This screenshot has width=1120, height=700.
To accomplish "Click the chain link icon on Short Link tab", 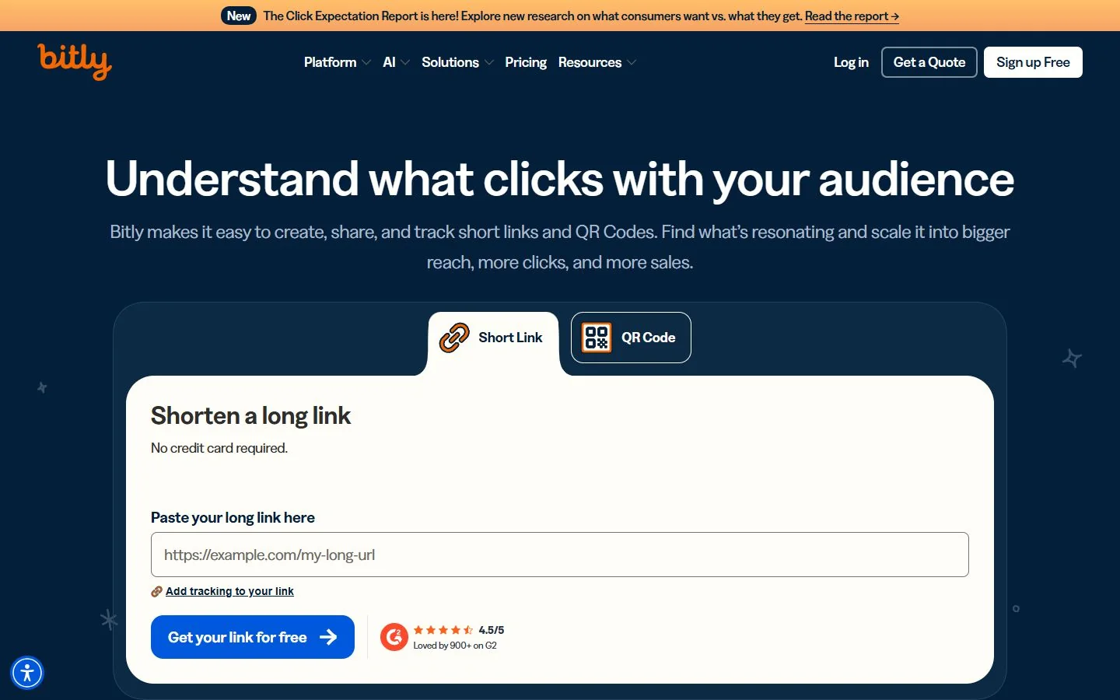I will pos(454,338).
